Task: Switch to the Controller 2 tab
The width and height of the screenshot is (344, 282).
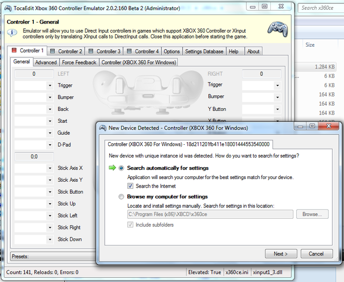Action: [x=66, y=51]
